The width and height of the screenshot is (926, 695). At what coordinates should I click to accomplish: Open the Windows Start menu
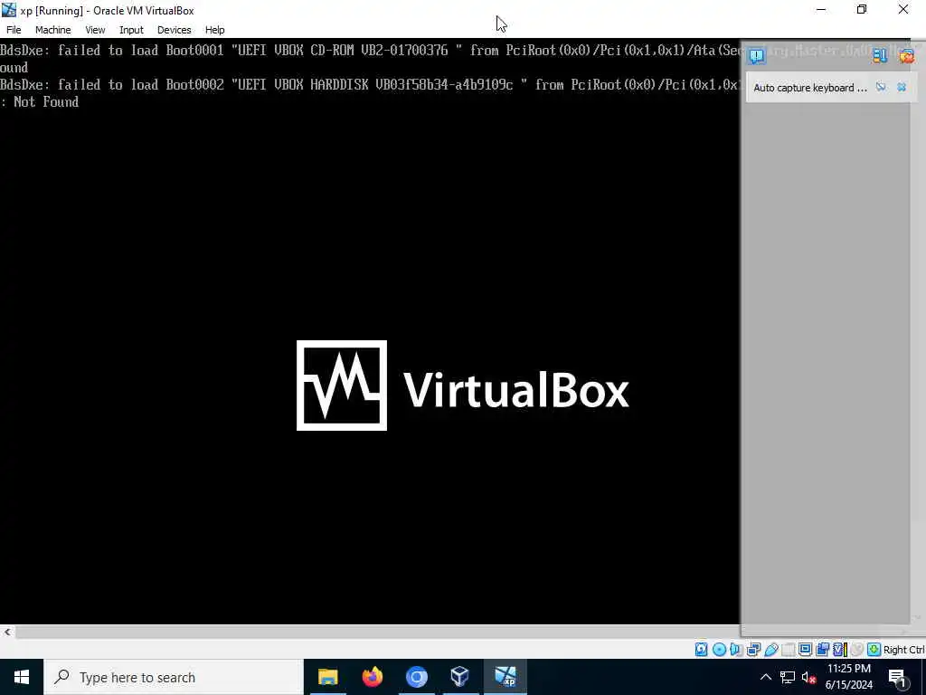coord(22,677)
